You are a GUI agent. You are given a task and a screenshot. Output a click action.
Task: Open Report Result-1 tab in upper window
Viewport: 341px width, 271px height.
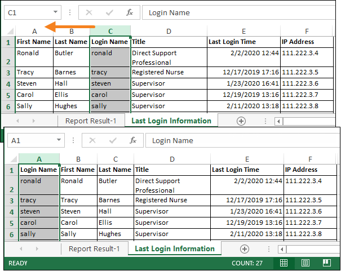pyautogui.click(x=91, y=121)
